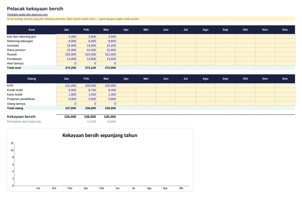Select the yellow instruction note about filling cells
Viewport: 302px width, 198px height.
(x=151, y=19)
